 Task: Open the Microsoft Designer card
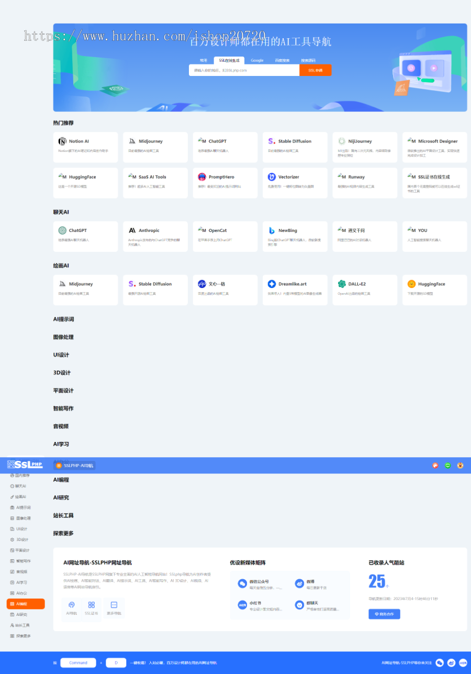point(434,147)
